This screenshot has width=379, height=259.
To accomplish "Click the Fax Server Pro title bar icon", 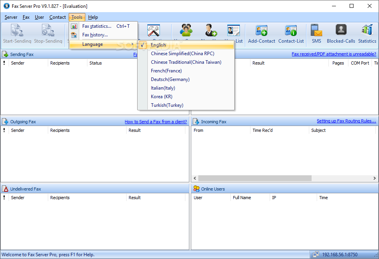I will 7,6.
